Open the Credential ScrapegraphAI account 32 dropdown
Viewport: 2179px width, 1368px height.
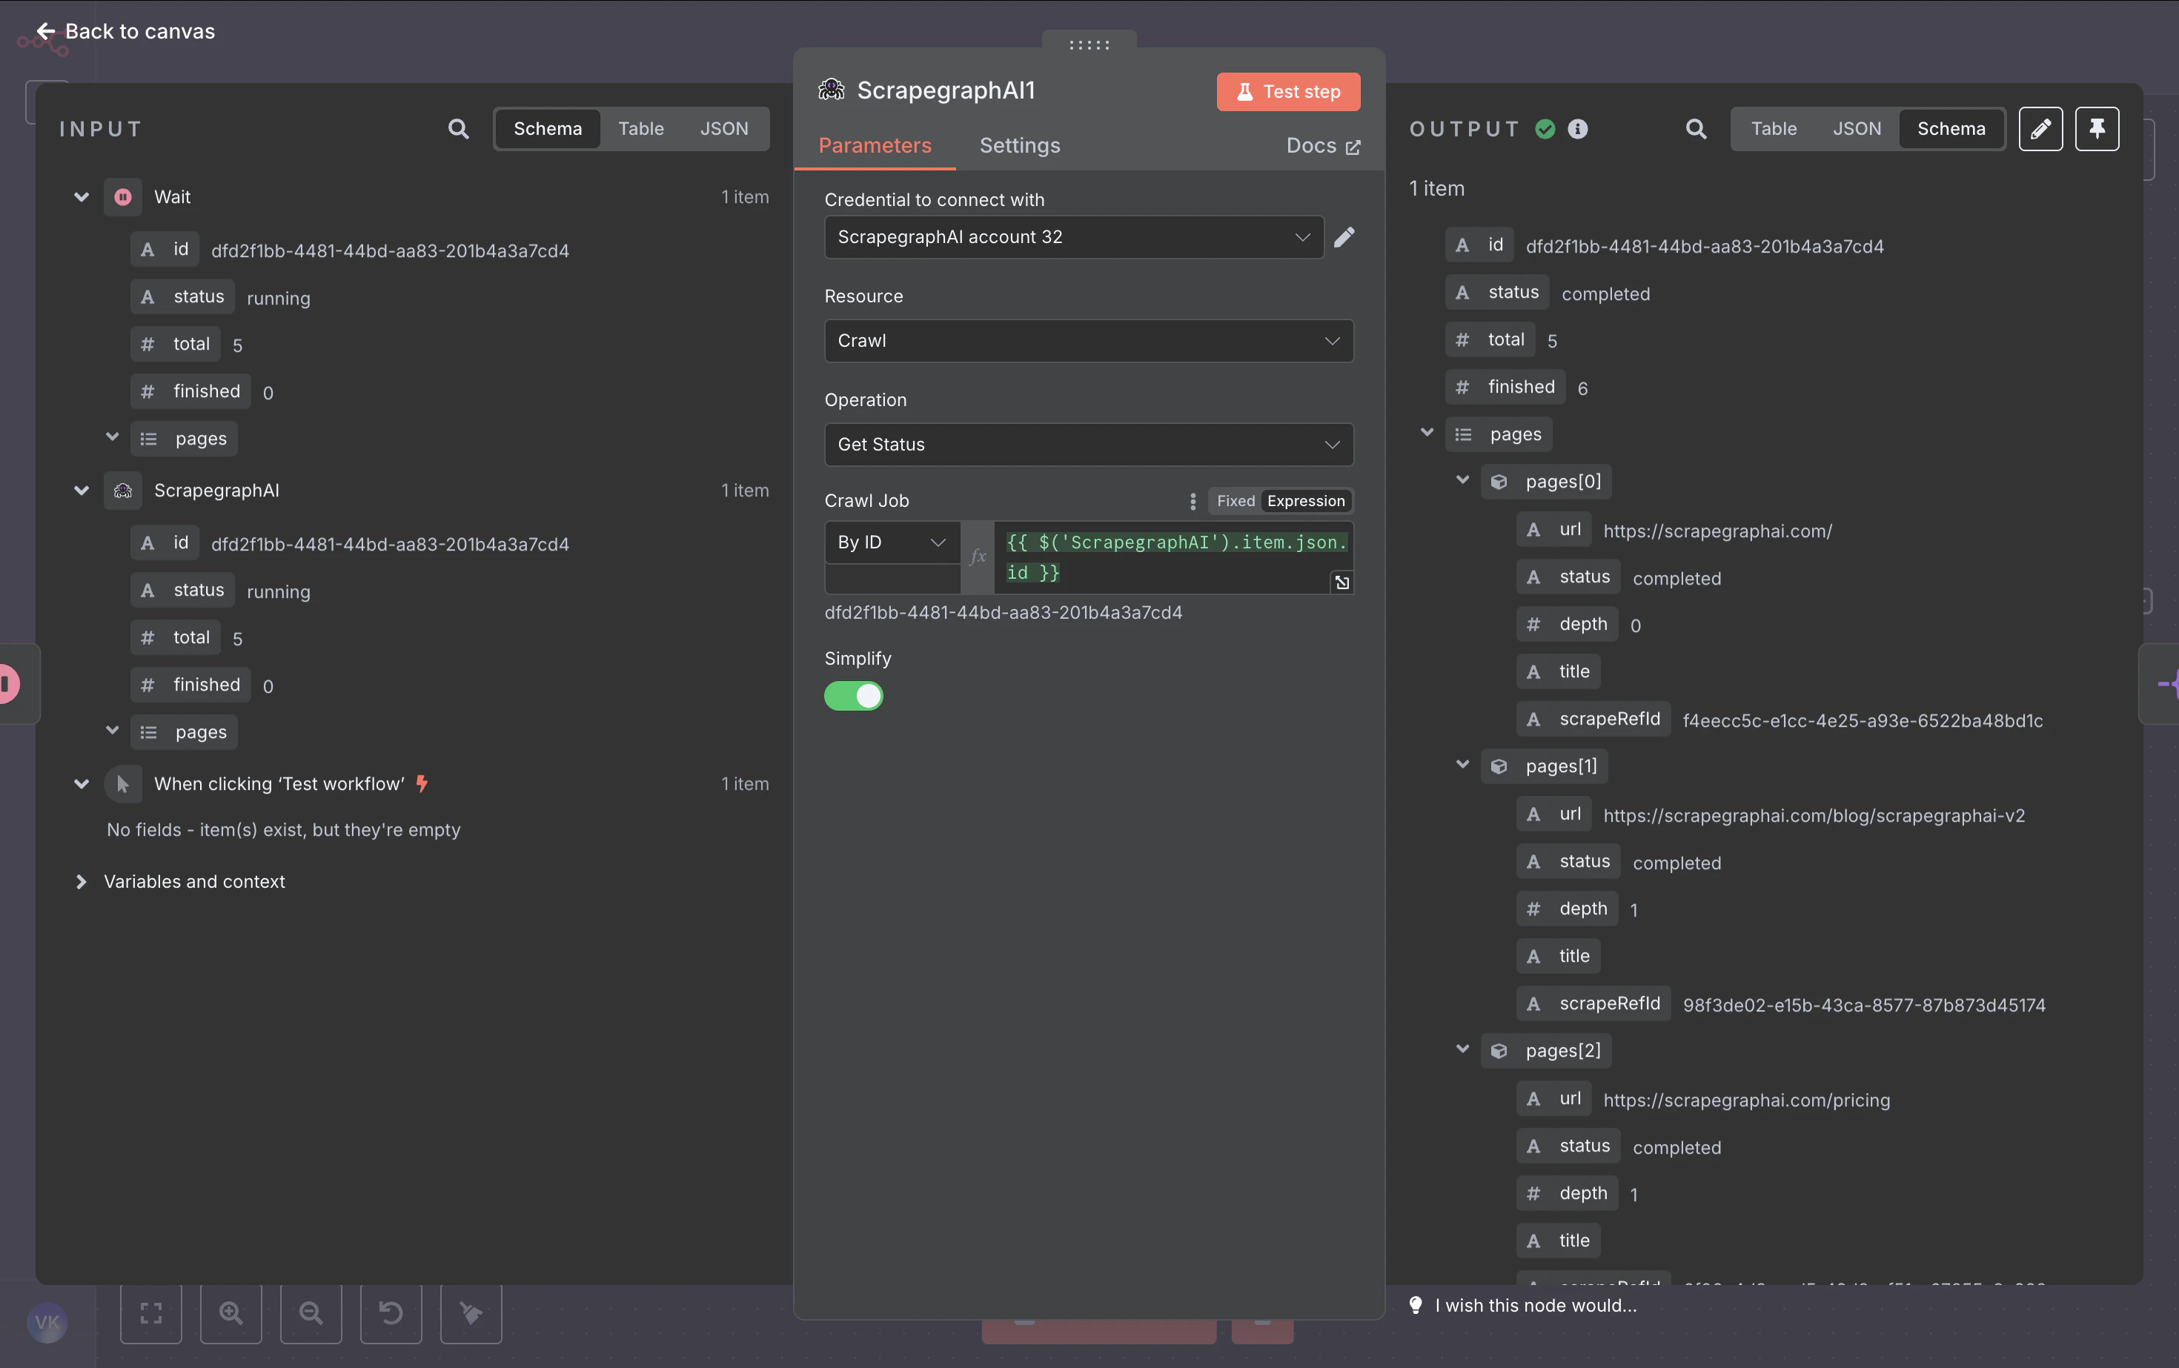[1074, 237]
